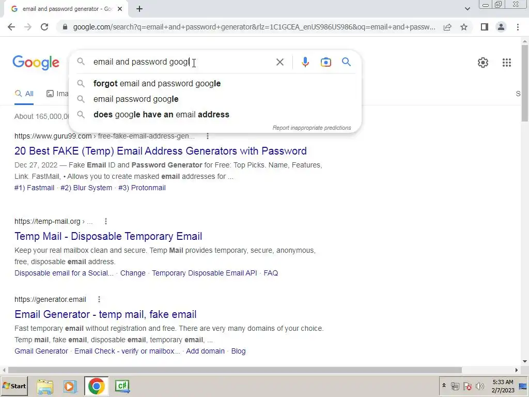Search by image with the camera icon

[325, 62]
